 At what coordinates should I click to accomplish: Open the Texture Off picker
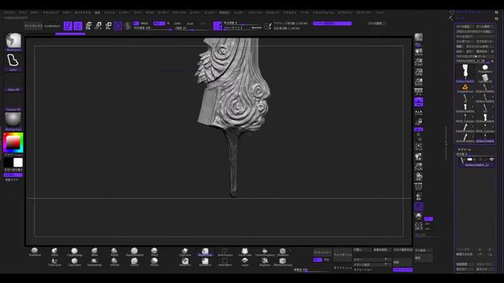point(13,102)
